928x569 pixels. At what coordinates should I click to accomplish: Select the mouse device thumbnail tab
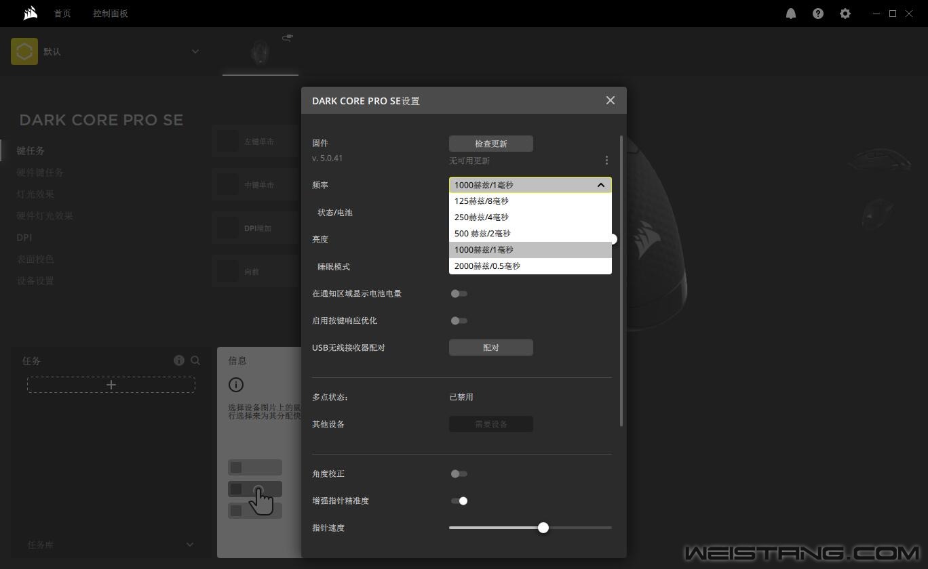(260, 52)
